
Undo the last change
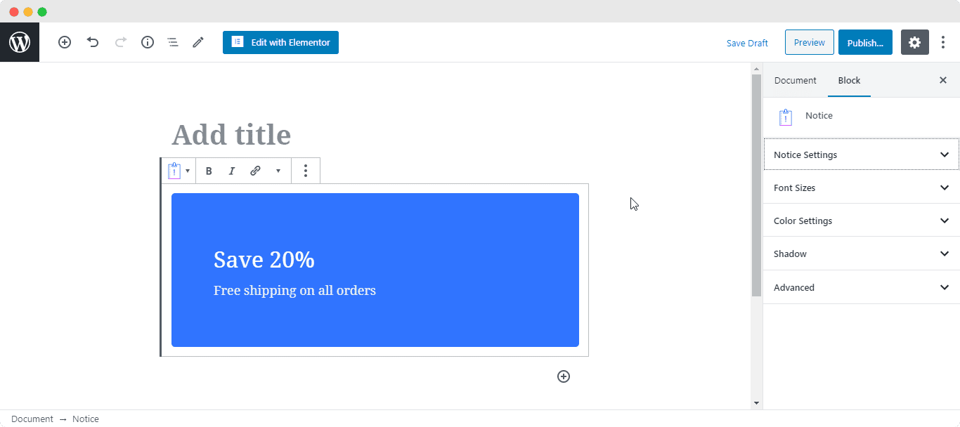pyautogui.click(x=93, y=42)
